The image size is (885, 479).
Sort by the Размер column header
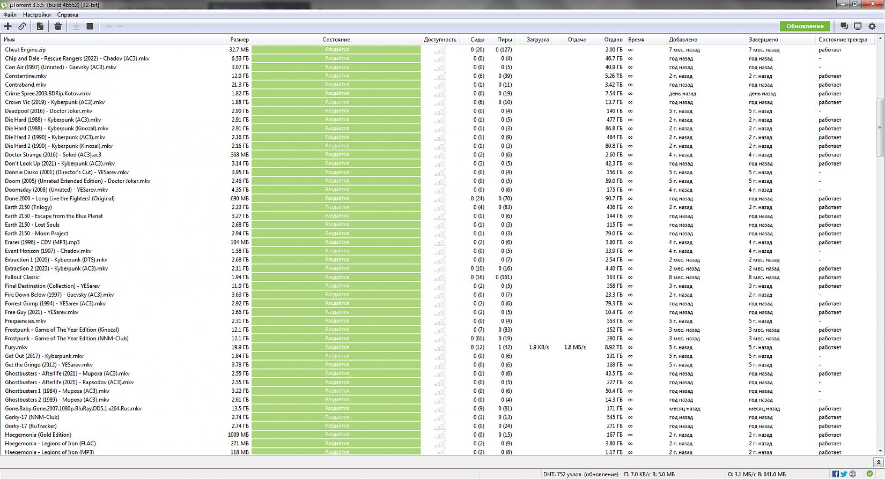pos(239,40)
